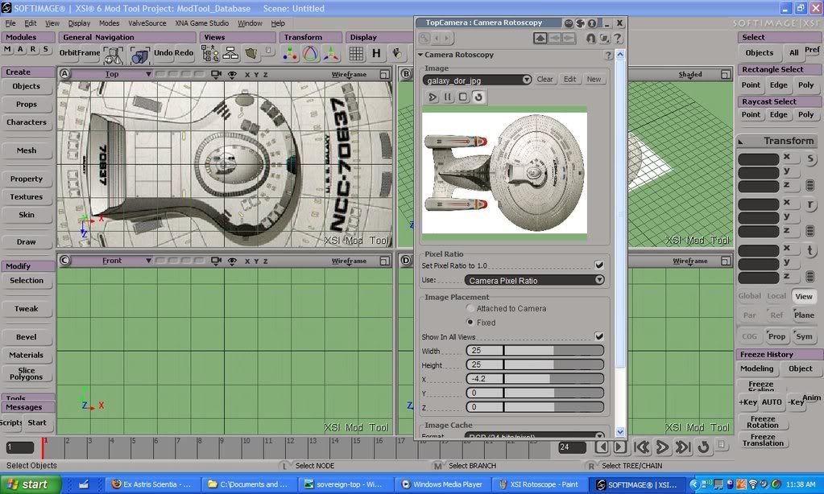Click the Freeze Rotation button

[x=763, y=422]
